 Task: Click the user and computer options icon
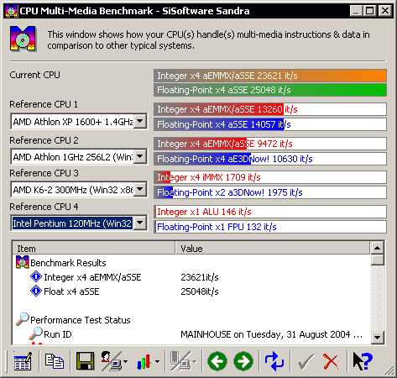coord(112,361)
